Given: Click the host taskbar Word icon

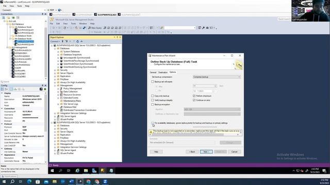Looking at the screenshot, I should pos(71,181).
